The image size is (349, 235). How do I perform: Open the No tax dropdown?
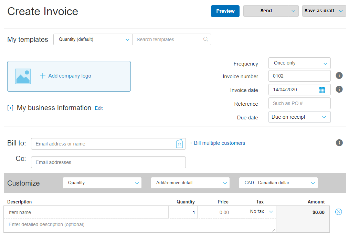262,212
